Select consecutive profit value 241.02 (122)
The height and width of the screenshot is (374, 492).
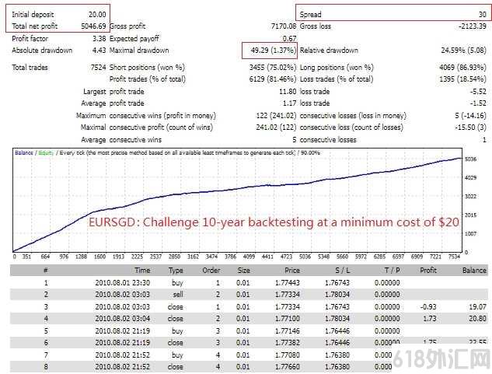point(276,128)
